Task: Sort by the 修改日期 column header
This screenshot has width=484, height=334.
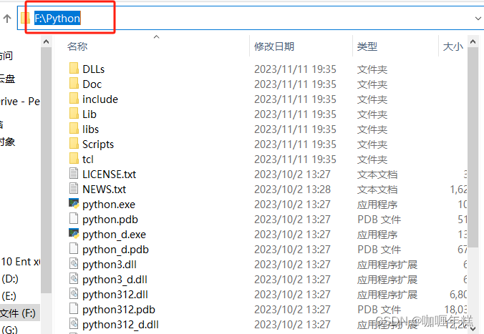Action: point(274,46)
